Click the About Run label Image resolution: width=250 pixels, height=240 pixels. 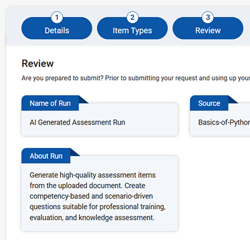point(46,156)
